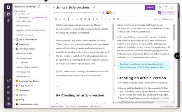182x112 pixels.
Task: Open the Drive image icon in left rail
Action: click(x=8, y=92)
